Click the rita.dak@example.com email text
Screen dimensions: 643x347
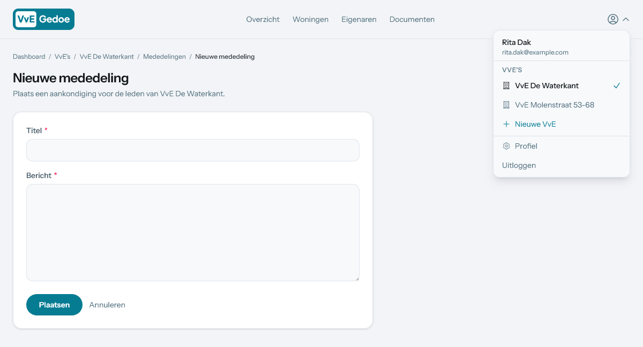[535, 52]
